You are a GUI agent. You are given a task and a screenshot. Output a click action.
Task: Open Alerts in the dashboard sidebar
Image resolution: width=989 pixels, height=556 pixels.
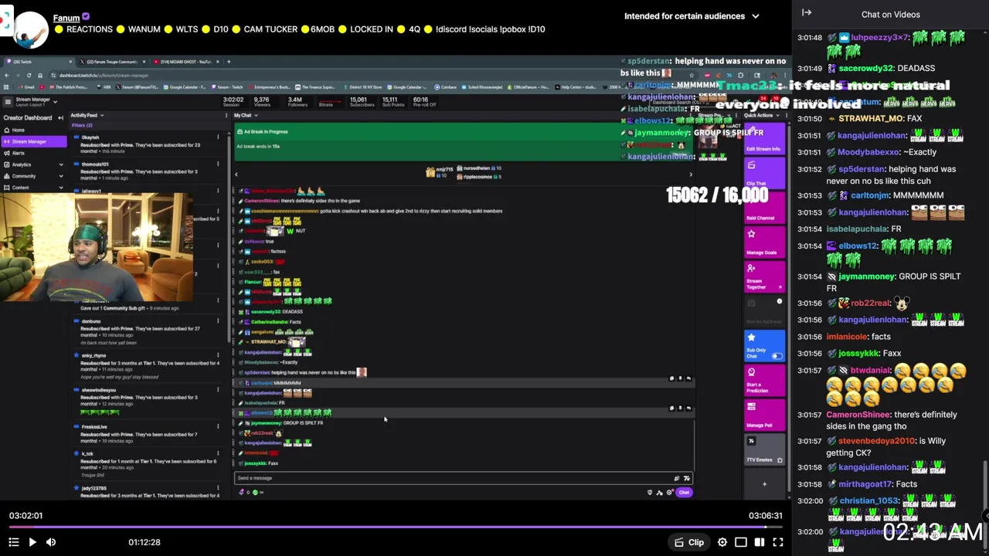click(19, 153)
